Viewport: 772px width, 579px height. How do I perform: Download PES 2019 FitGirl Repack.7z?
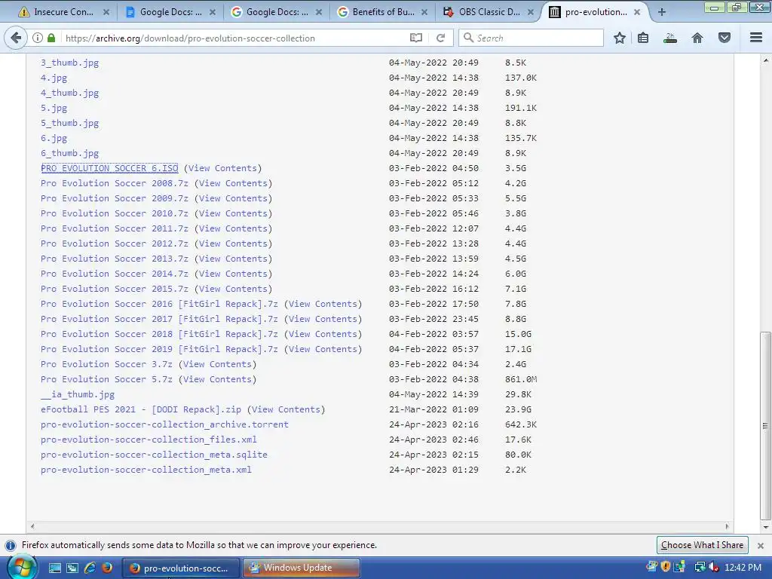[x=159, y=349]
